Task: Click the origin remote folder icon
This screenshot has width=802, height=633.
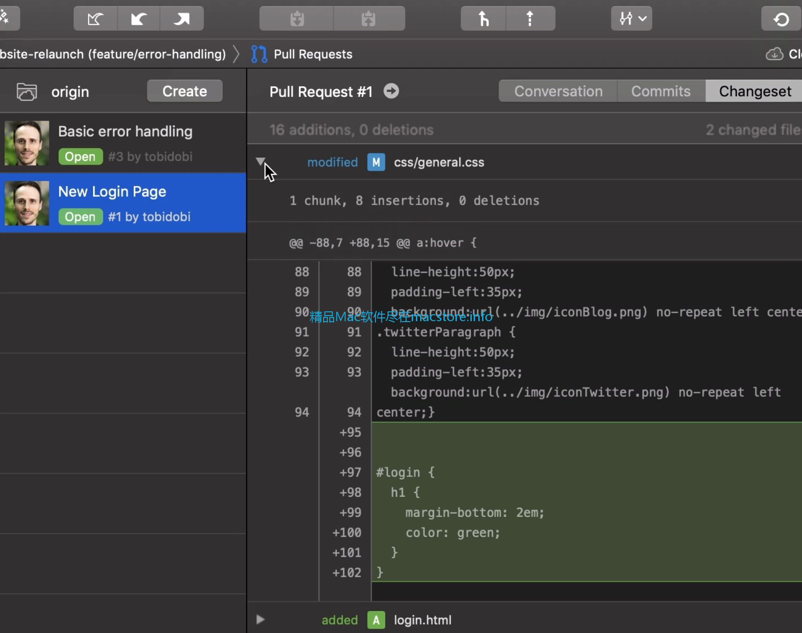Action: point(27,92)
